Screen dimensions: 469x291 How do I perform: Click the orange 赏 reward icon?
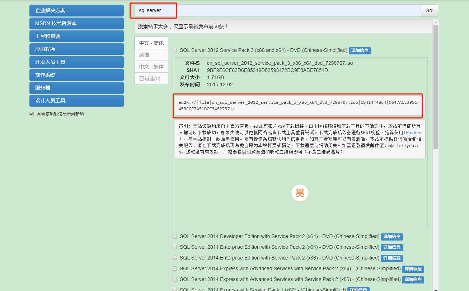300,193
